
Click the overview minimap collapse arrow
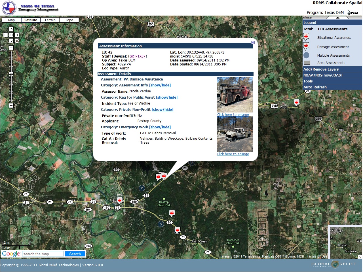[360, 257]
